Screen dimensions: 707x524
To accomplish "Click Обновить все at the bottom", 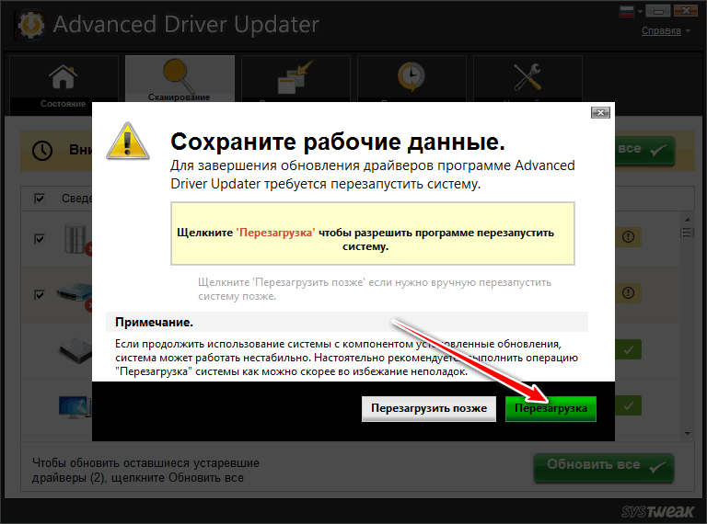I will tap(603, 468).
